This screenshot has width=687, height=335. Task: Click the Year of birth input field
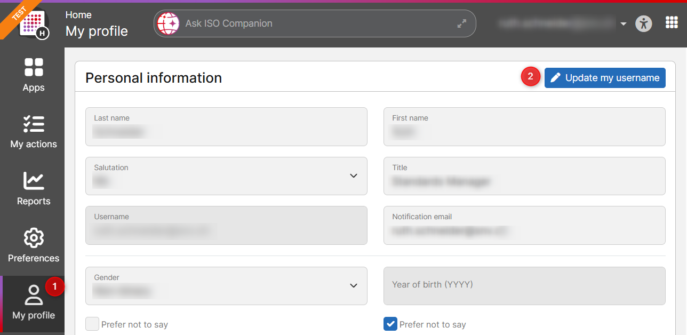[x=524, y=286]
